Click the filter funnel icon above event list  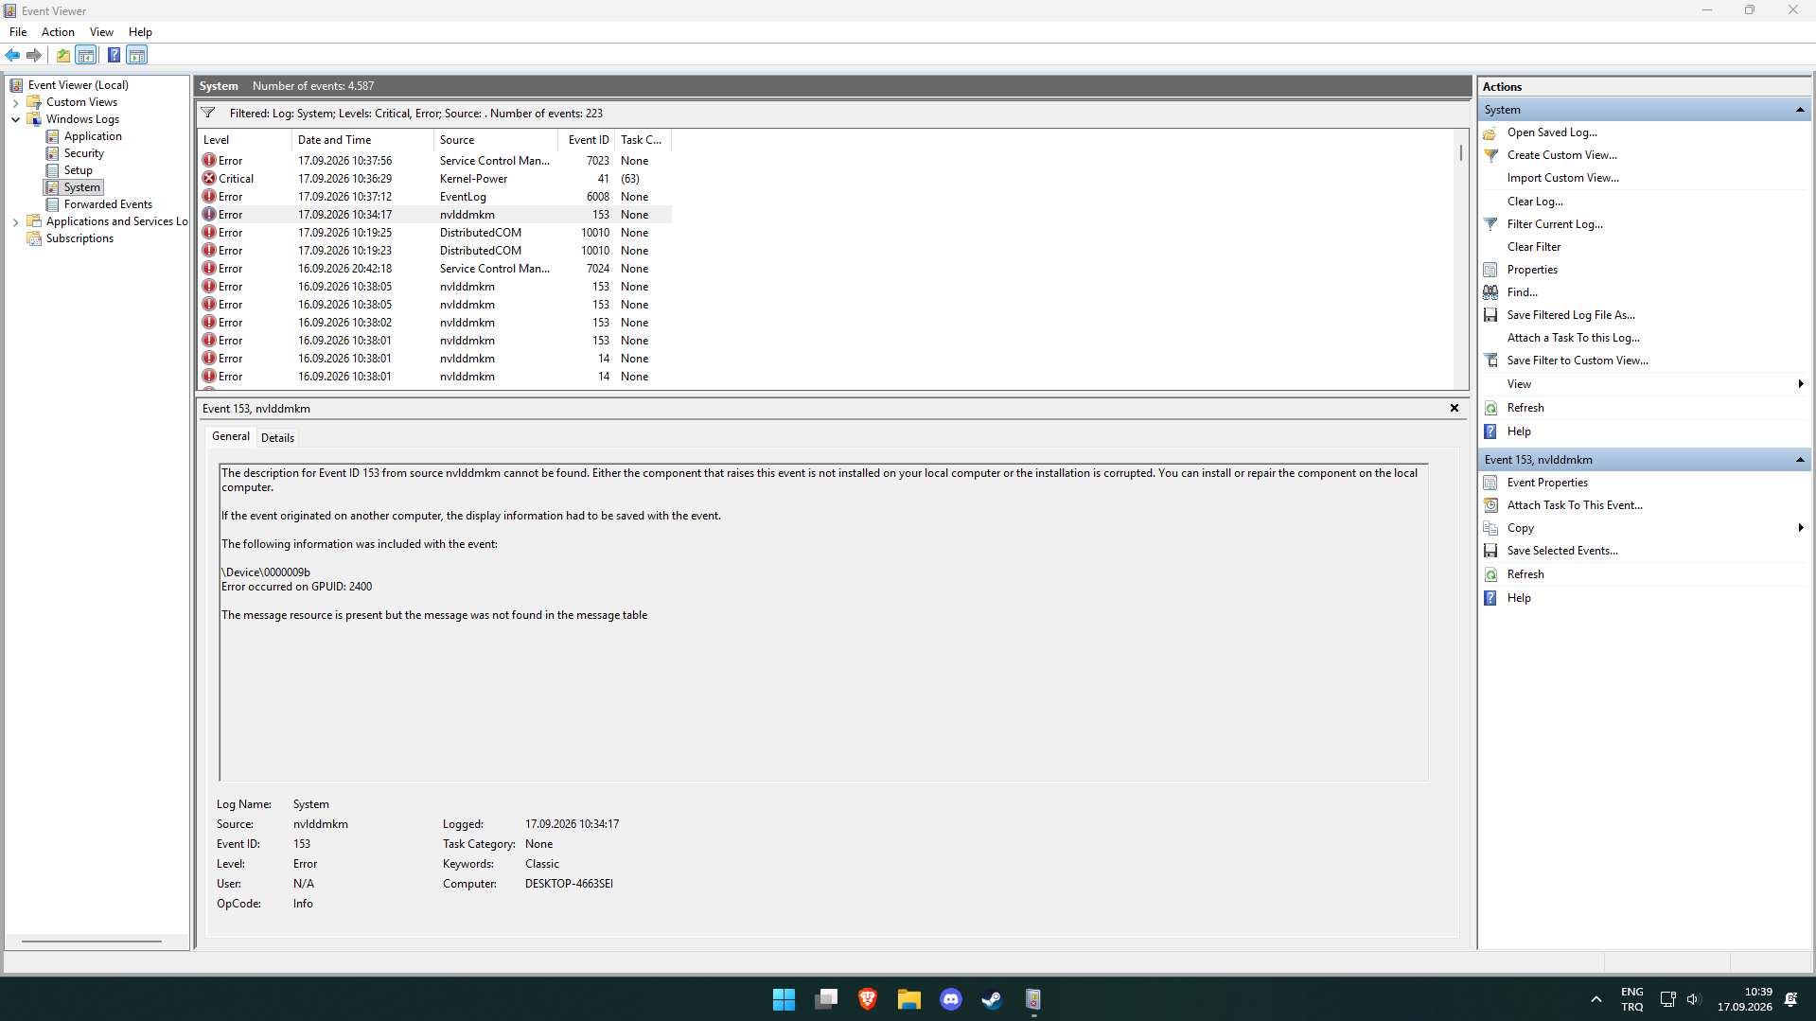click(x=208, y=113)
